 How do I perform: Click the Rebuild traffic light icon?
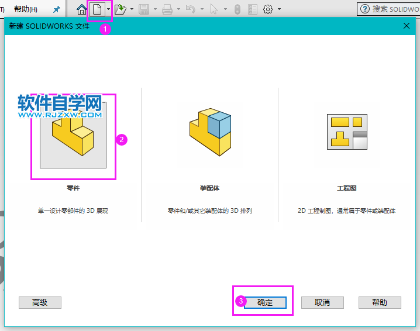pyautogui.click(x=237, y=9)
